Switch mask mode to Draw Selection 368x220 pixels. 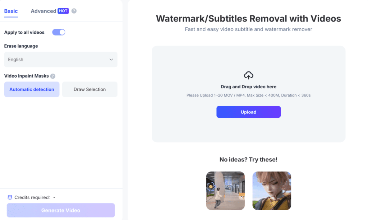pyautogui.click(x=89, y=89)
